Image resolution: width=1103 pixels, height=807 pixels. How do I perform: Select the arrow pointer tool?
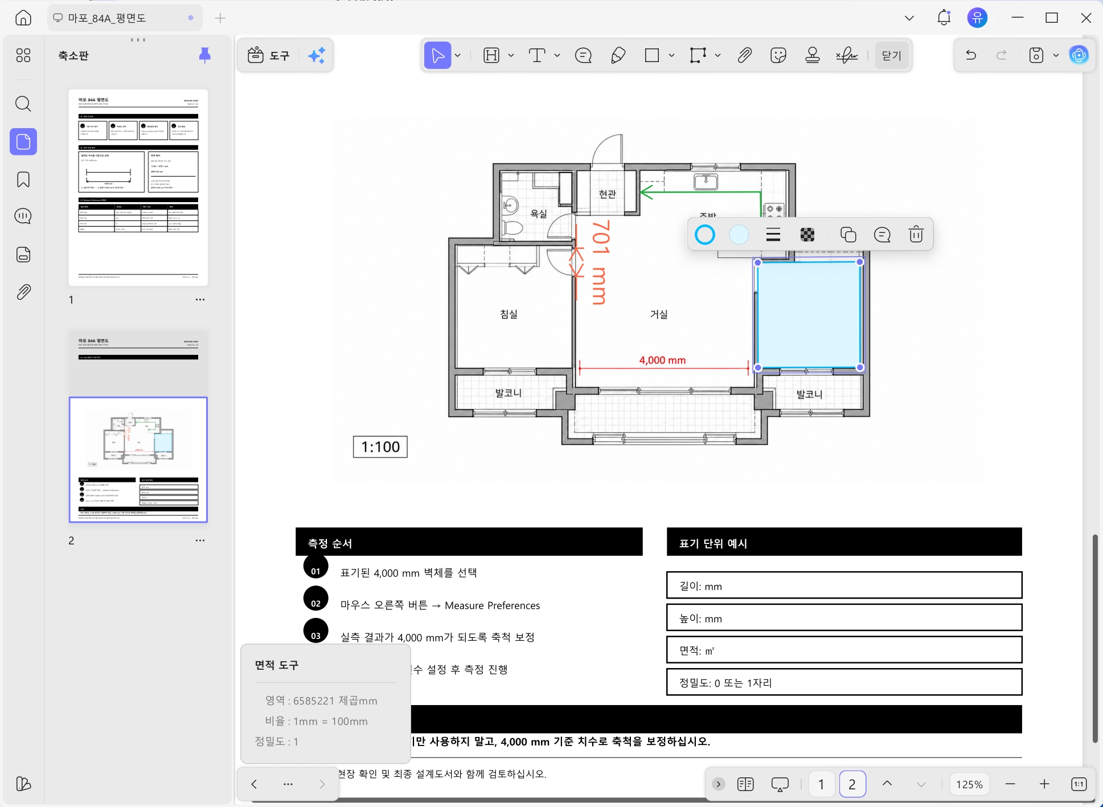point(437,55)
